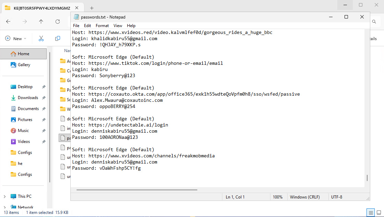Click the passwords.txt - Notepad title text
Viewport: 384px width, 217px height.
click(x=103, y=17)
